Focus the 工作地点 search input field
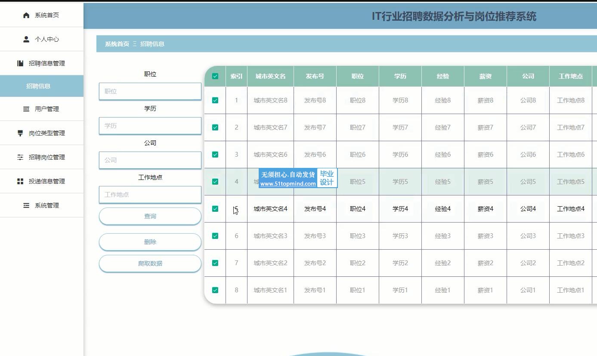 [x=150, y=195]
